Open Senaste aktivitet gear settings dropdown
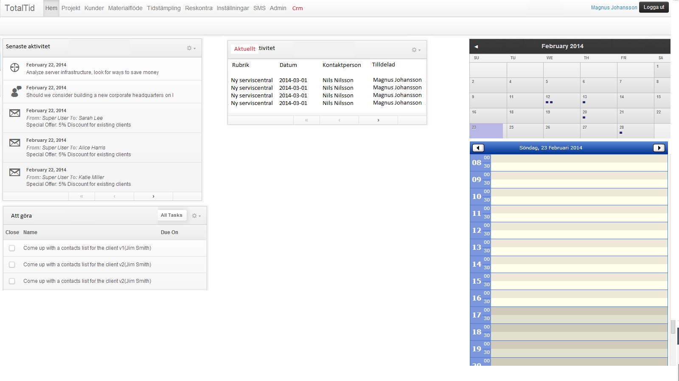 pyautogui.click(x=191, y=48)
